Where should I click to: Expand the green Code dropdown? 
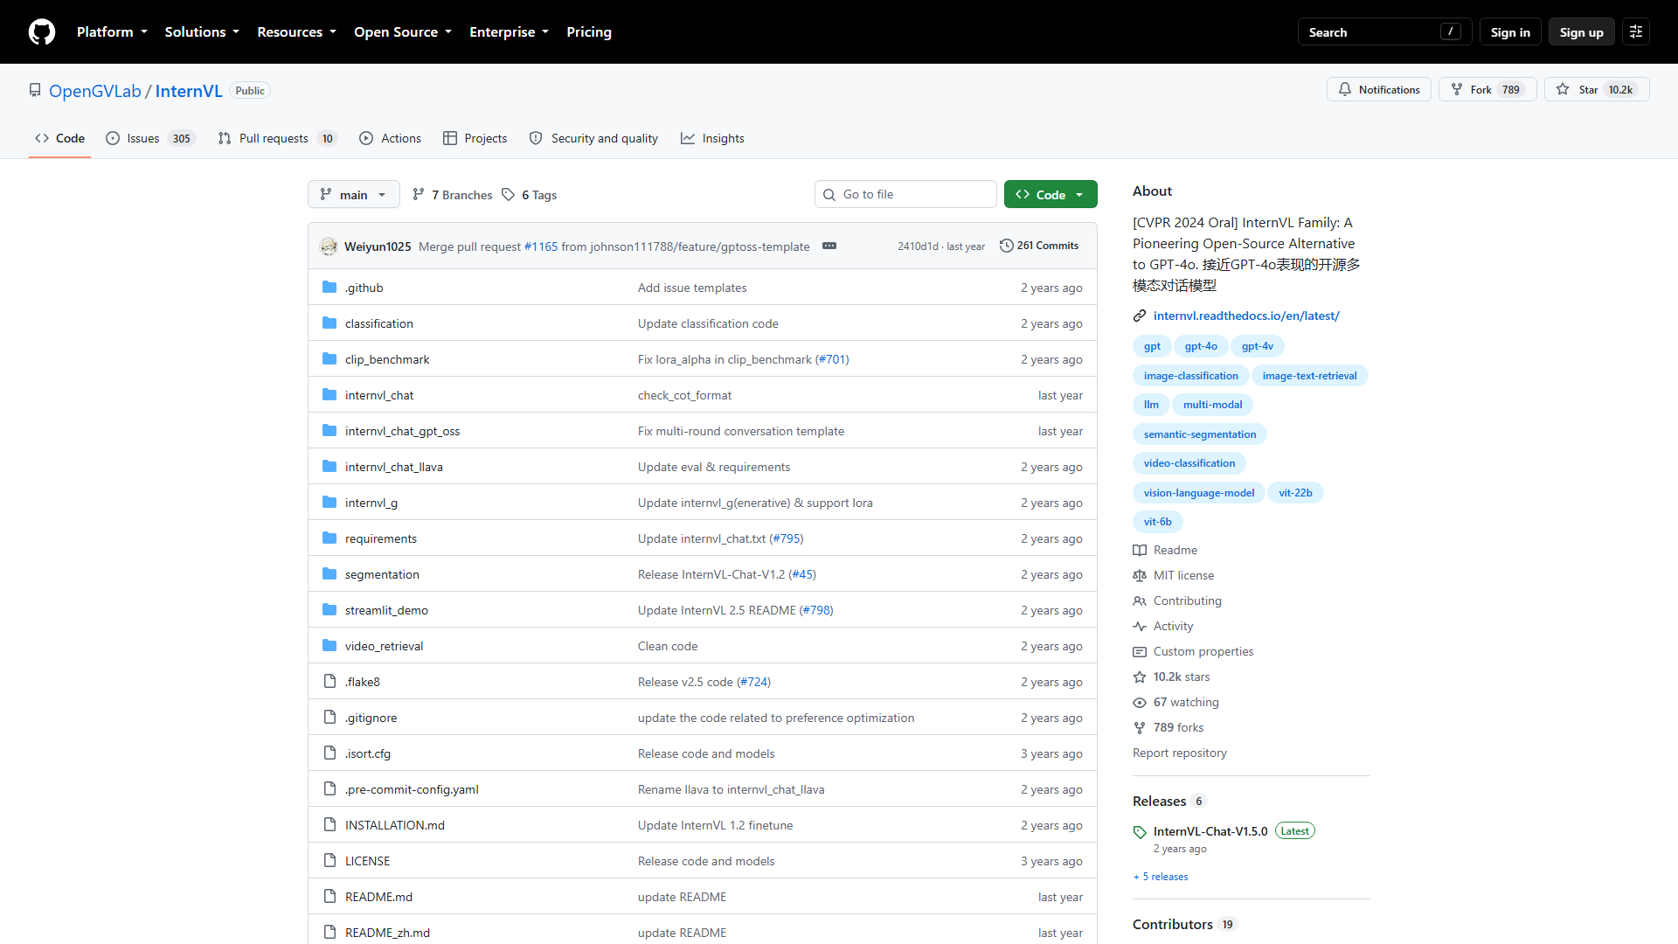[x=1050, y=194]
